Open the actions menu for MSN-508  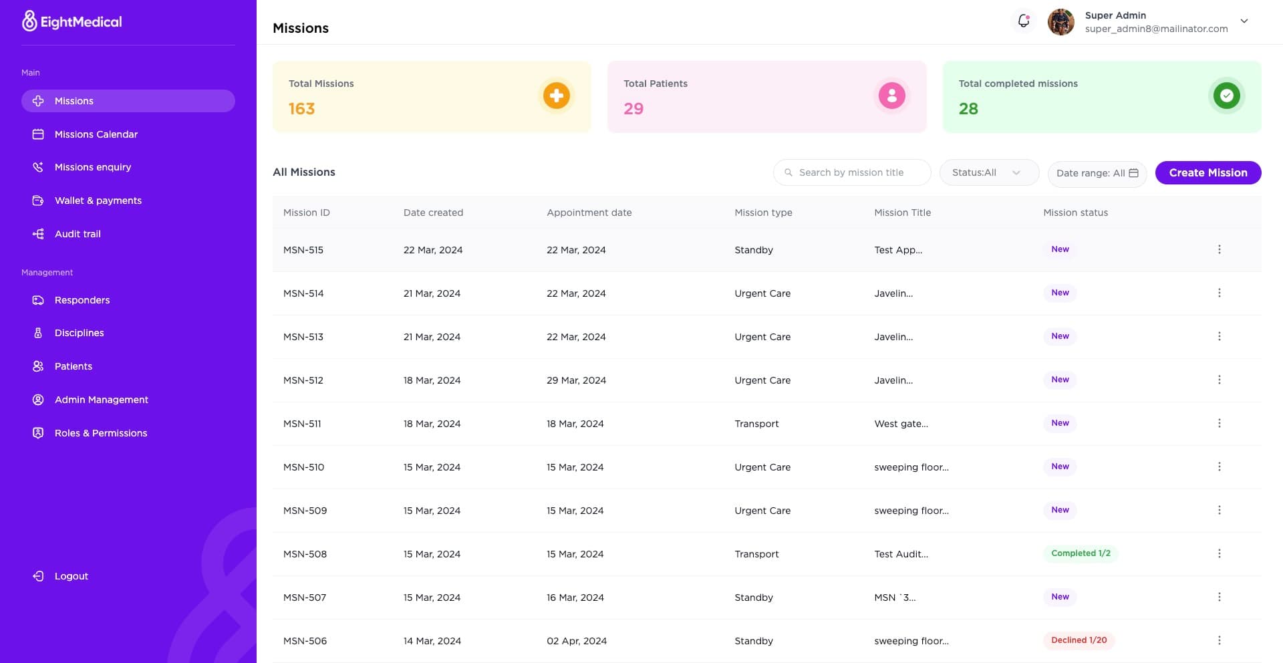tap(1219, 553)
